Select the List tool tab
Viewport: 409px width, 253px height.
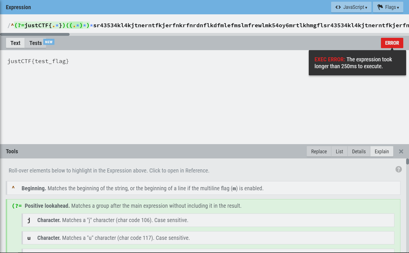pyautogui.click(x=339, y=152)
